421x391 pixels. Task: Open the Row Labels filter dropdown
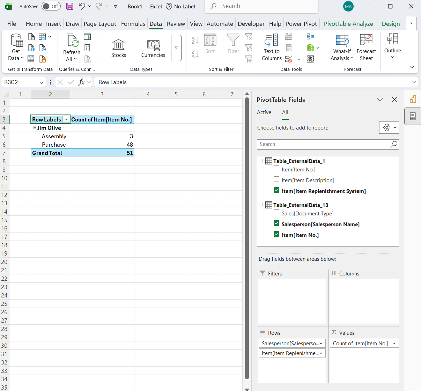66,119
